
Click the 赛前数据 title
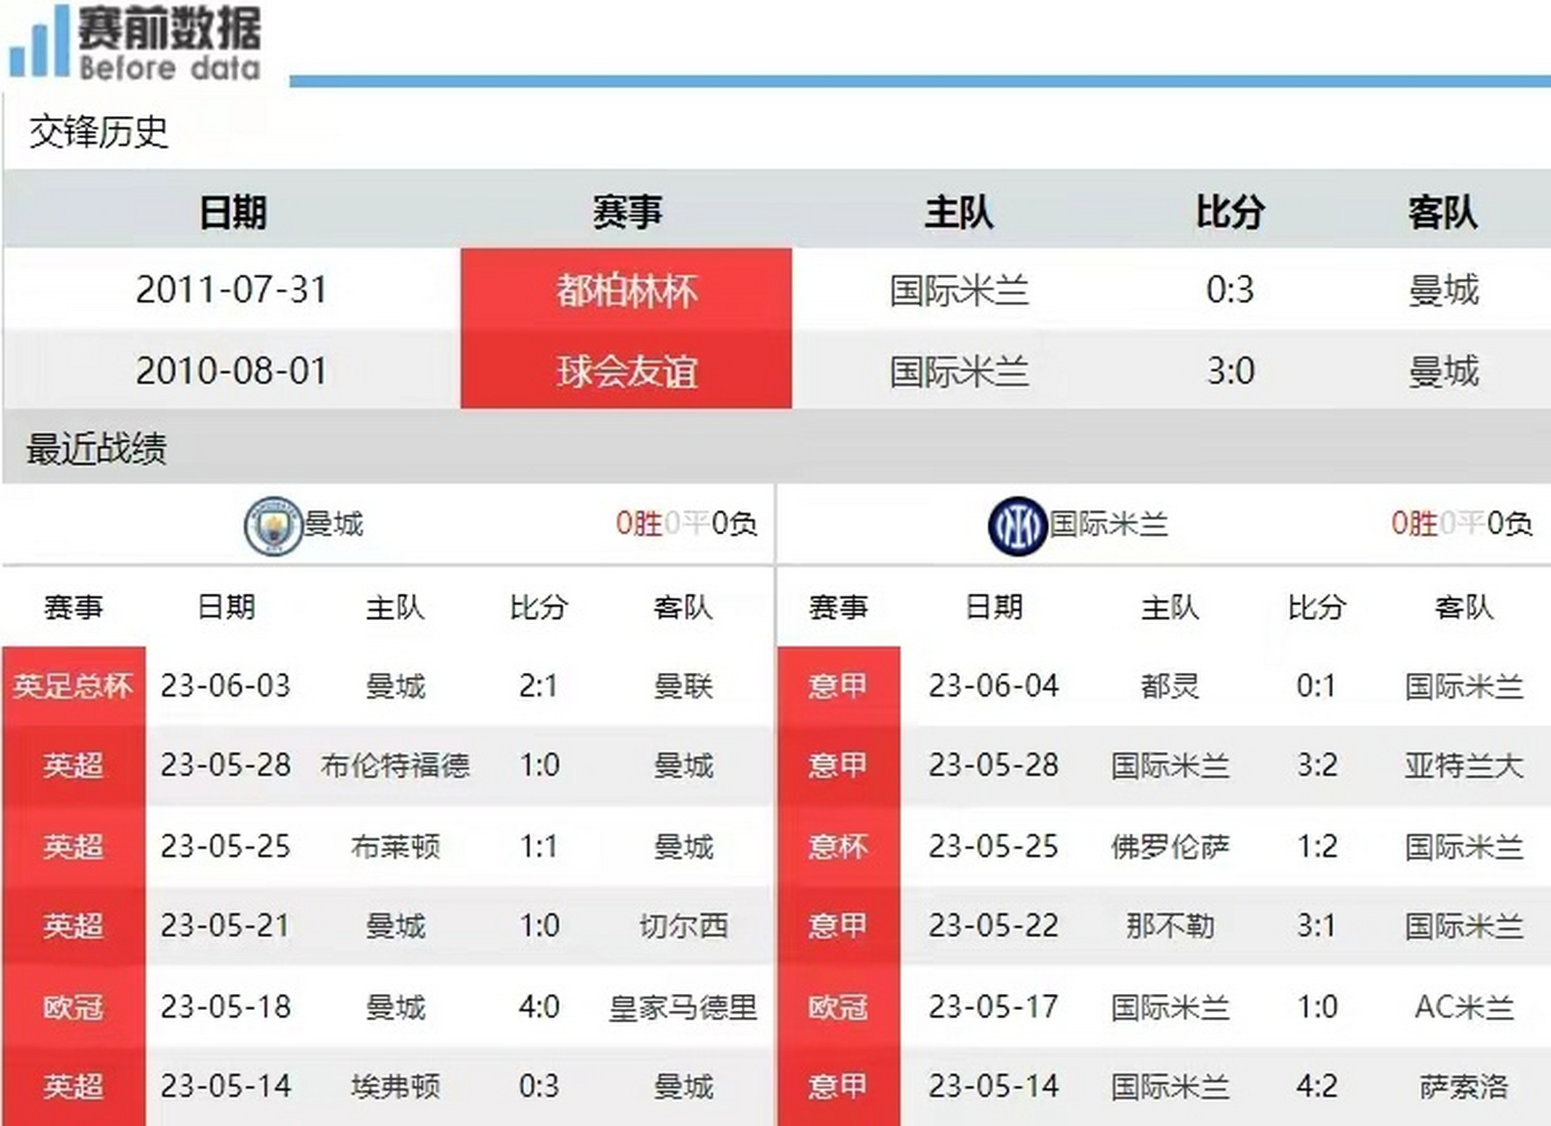(x=169, y=28)
